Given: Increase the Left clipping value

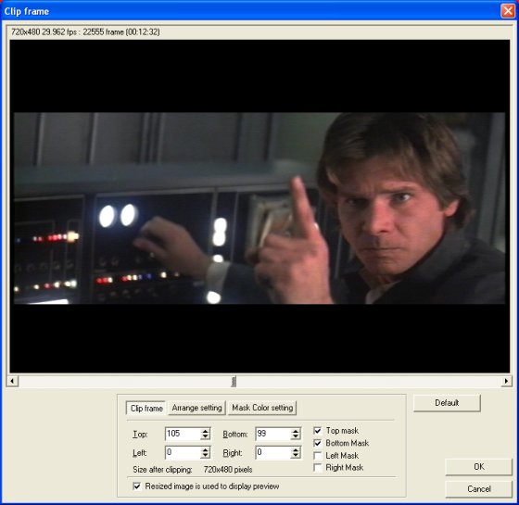Looking at the screenshot, I should click(x=205, y=449).
